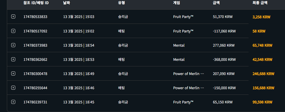
Task: Click plus icon beside ID 174780362662
Action: [13, 59]
